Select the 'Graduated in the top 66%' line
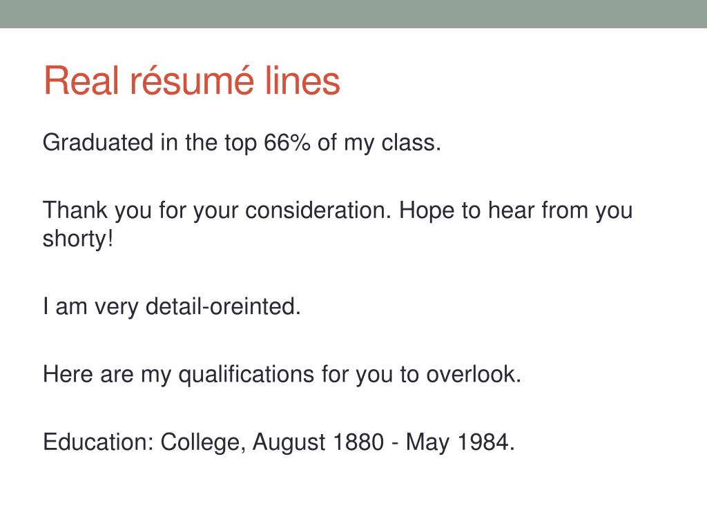The height and width of the screenshot is (530, 707). (242, 144)
